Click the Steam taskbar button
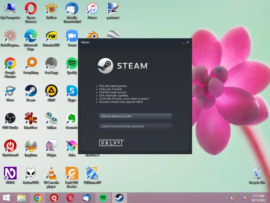270x203 pixels. (x=119, y=198)
